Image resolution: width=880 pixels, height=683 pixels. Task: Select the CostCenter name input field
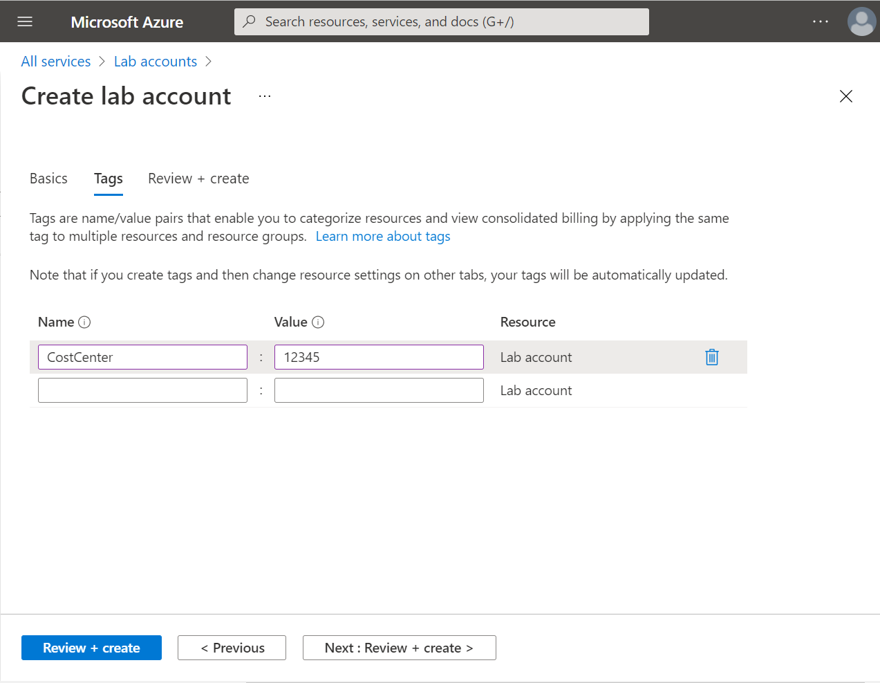142,357
